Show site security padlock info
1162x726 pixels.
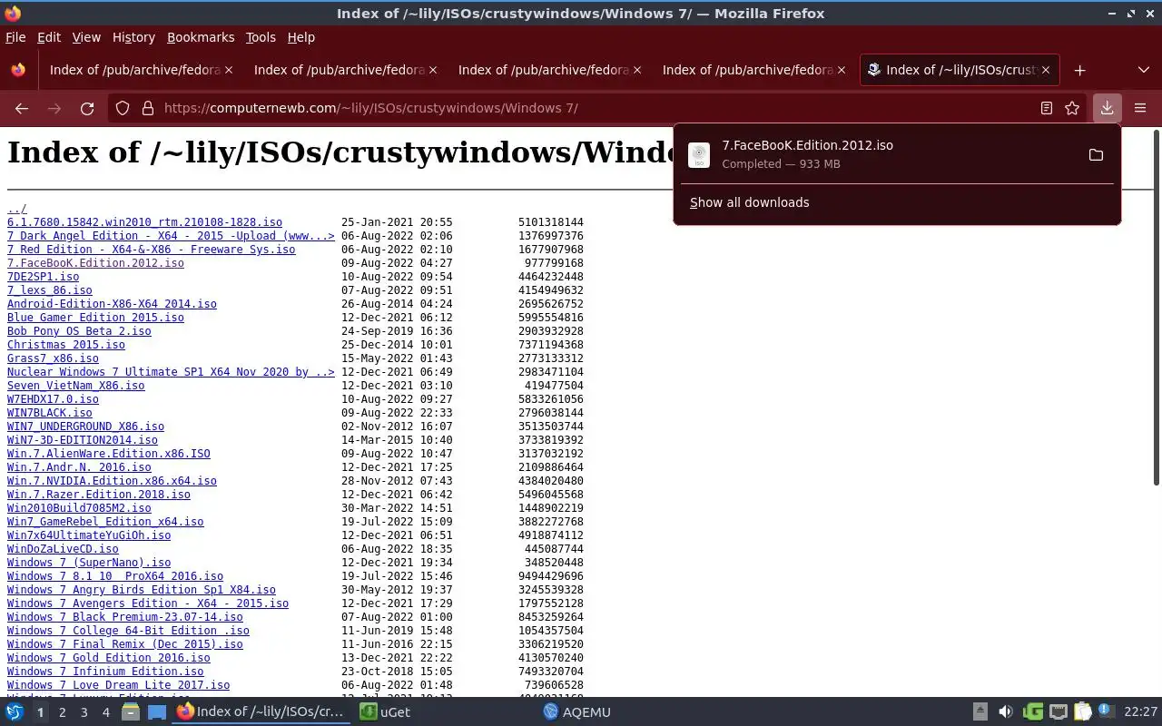(x=148, y=108)
